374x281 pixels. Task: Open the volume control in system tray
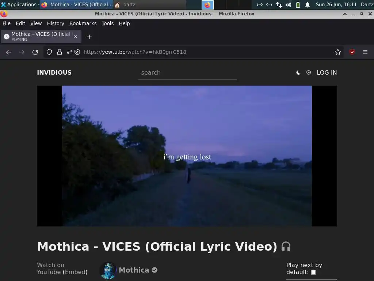click(288, 5)
